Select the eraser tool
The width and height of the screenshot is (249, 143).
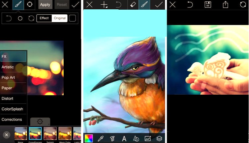coord(133,5)
